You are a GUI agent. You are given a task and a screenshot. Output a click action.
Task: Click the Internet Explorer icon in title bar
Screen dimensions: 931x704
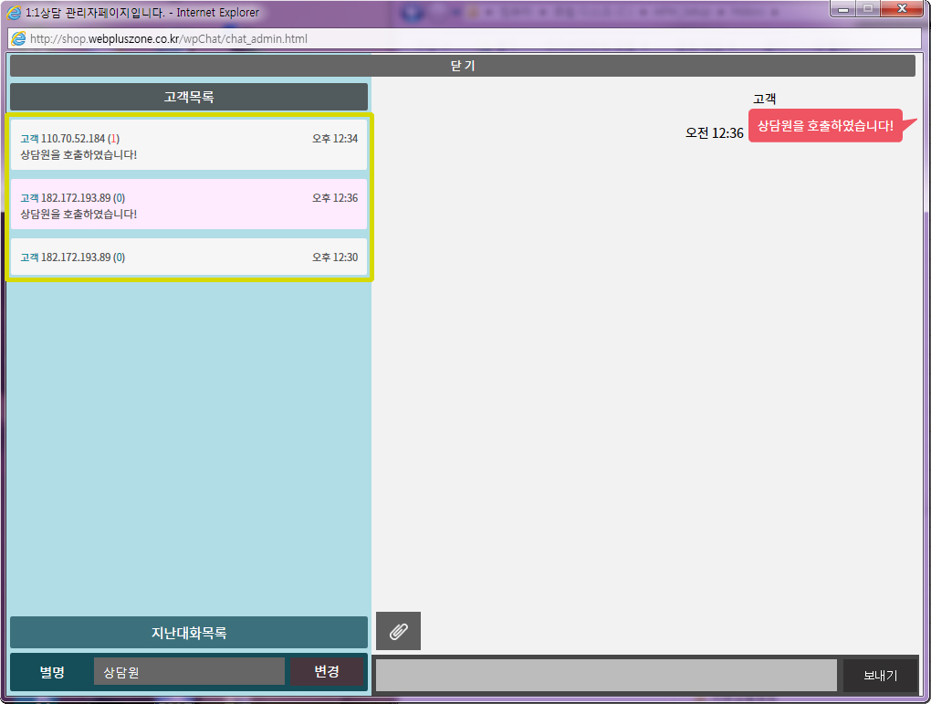click(x=15, y=13)
